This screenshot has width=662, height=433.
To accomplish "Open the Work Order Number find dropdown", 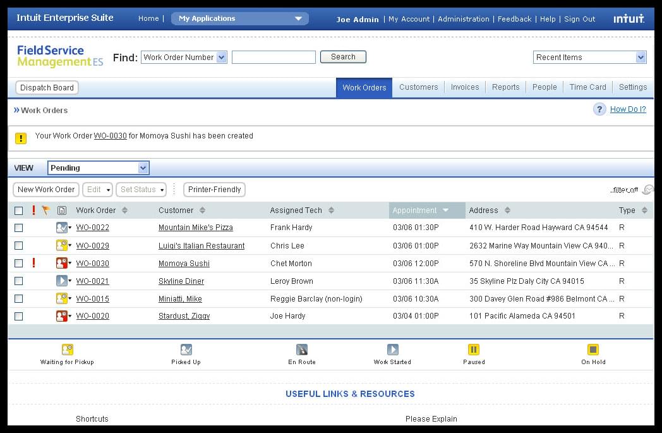I will coord(184,57).
